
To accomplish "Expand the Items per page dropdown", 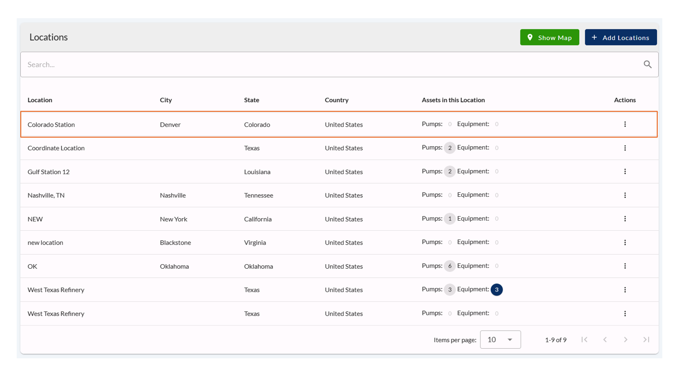I will pos(500,340).
